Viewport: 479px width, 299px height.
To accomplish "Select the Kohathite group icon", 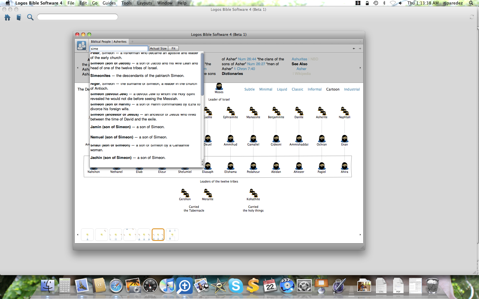I will tap(253, 193).
